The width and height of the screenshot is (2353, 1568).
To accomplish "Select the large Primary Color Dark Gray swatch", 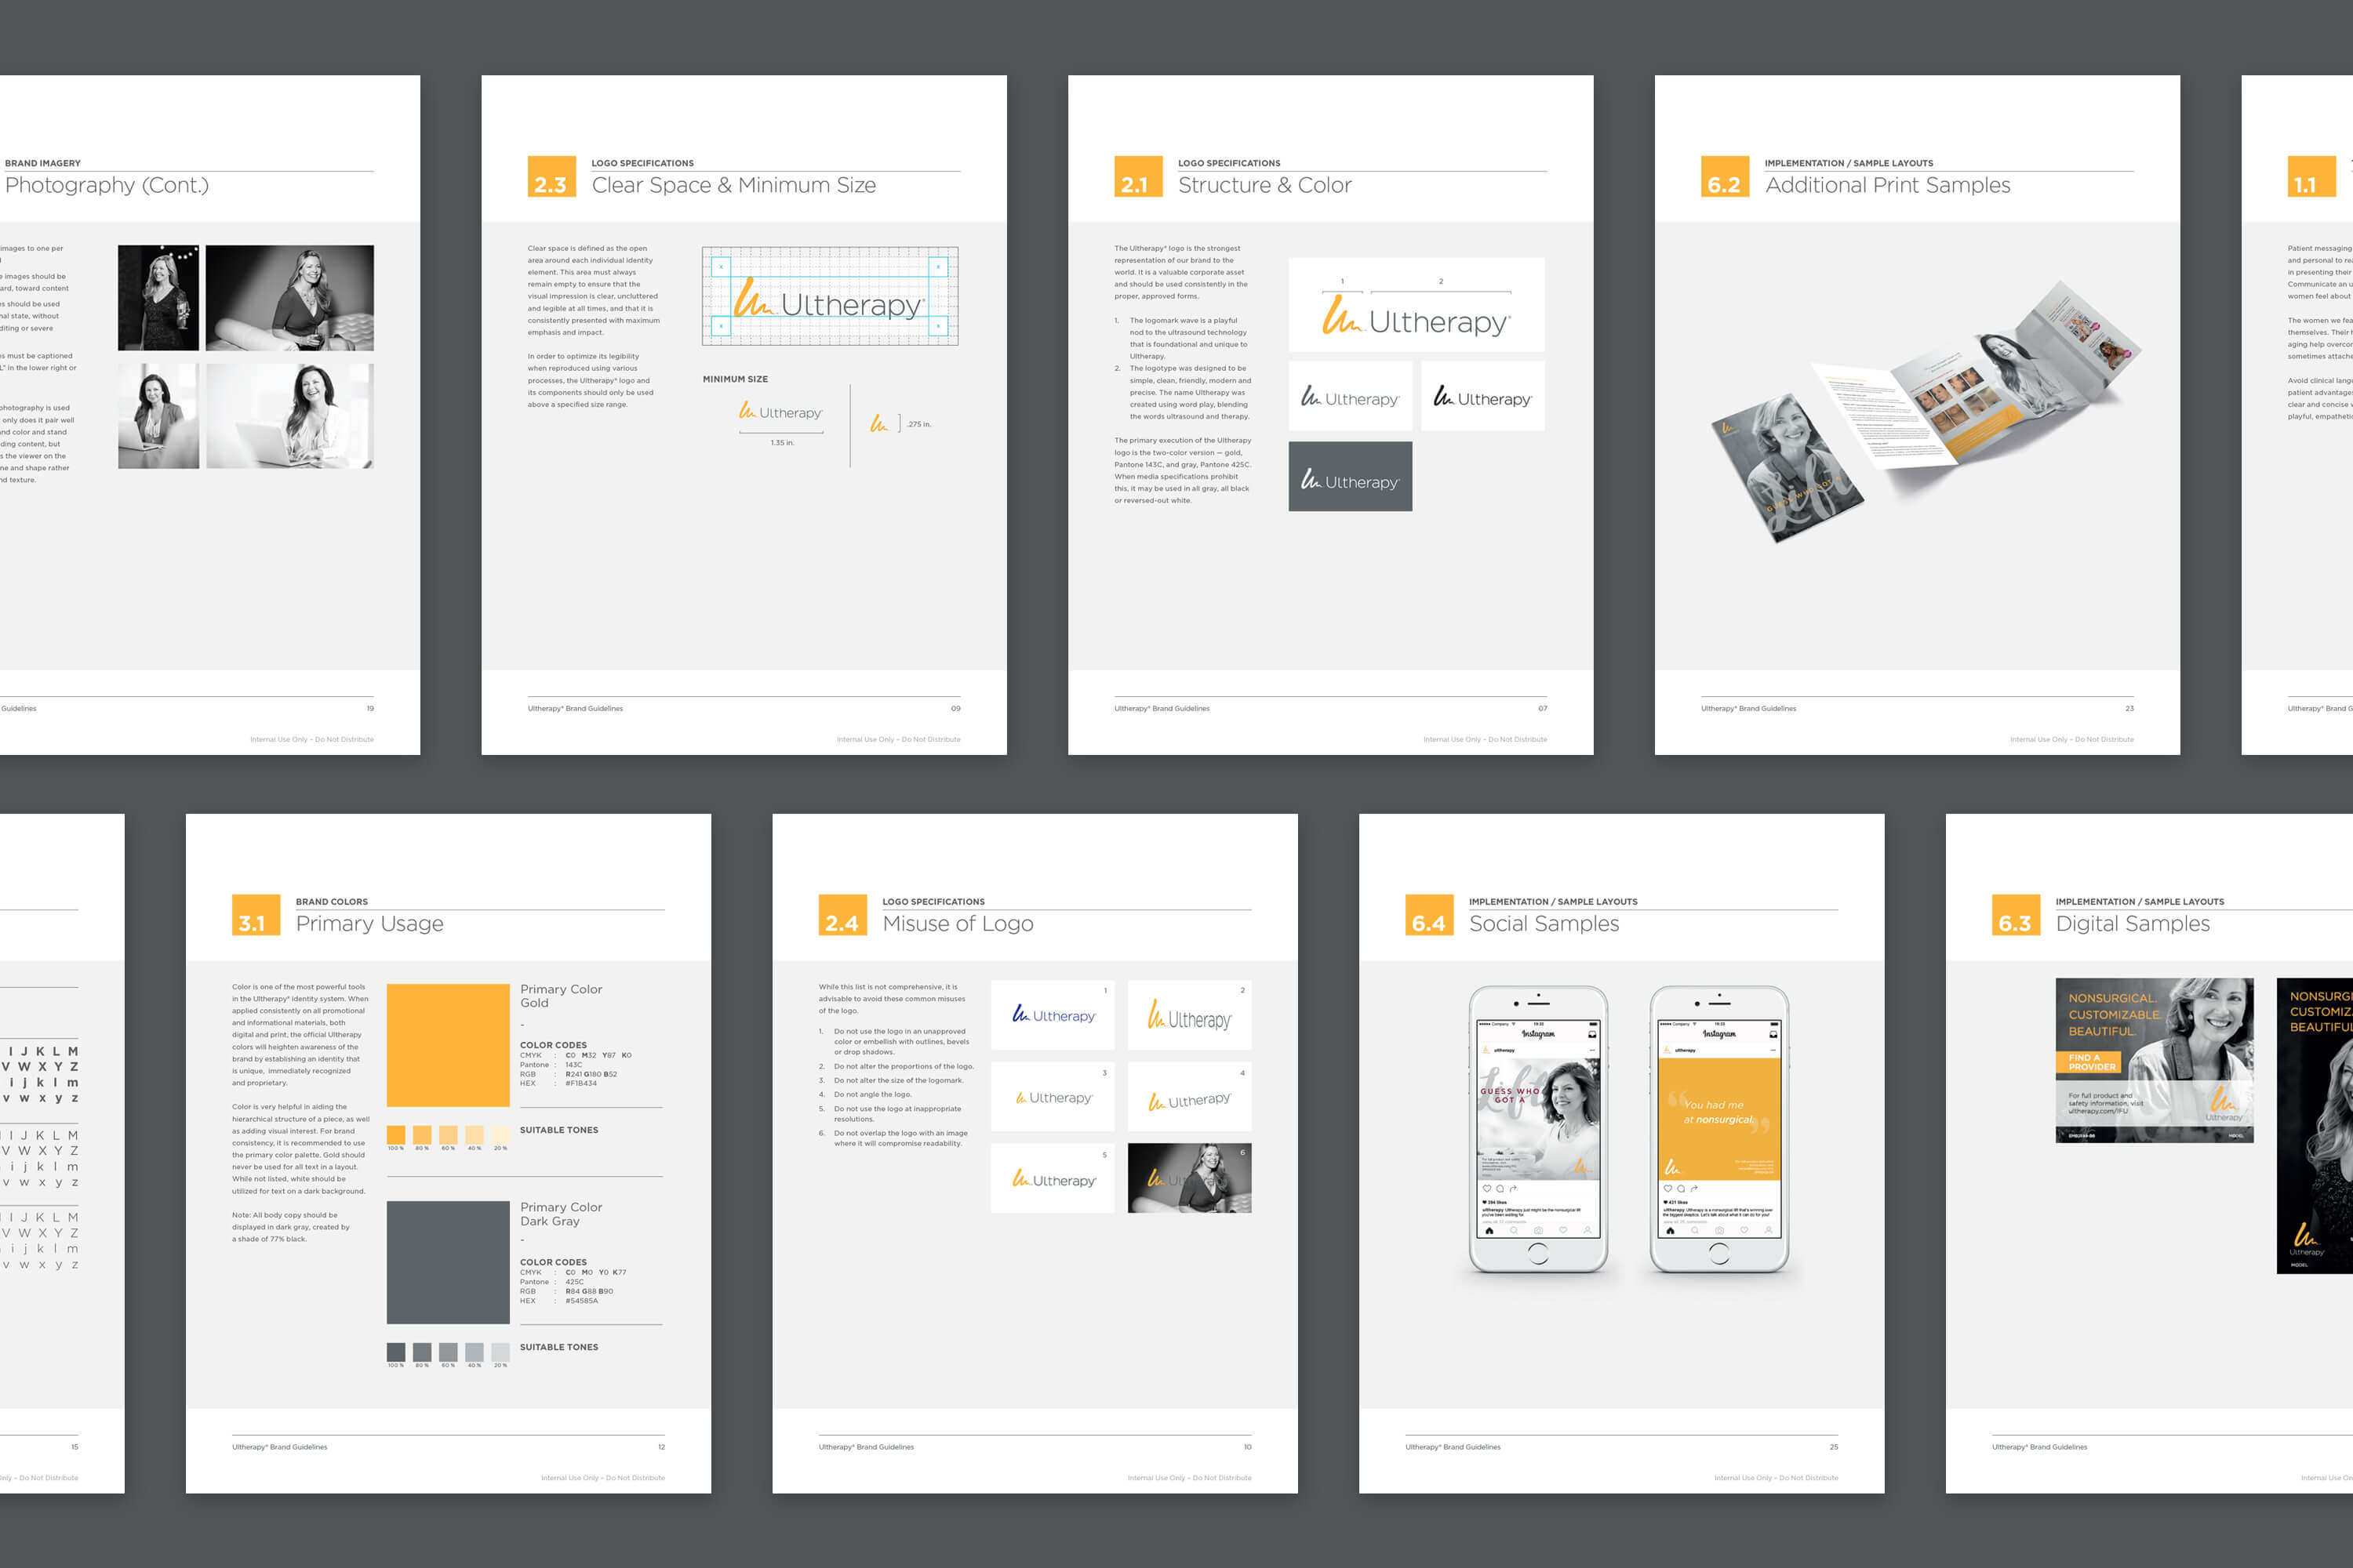I will click(447, 1262).
